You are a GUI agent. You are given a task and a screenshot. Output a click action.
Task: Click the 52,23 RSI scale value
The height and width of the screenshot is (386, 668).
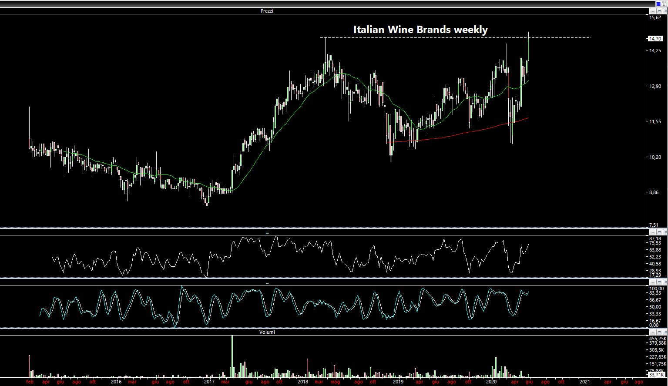655,257
